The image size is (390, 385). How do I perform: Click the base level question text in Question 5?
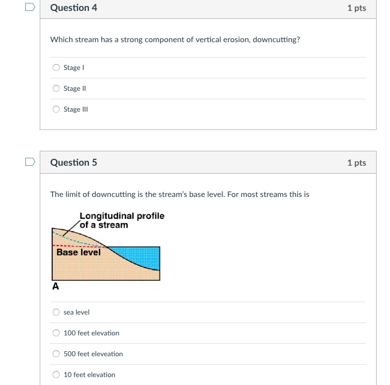coord(179,194)
